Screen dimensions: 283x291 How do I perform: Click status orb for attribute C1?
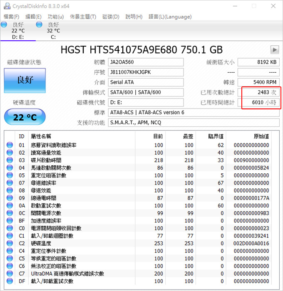(x=10, y=236)
